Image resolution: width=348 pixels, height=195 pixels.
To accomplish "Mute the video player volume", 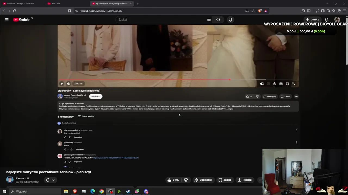I will click(69, 84).
